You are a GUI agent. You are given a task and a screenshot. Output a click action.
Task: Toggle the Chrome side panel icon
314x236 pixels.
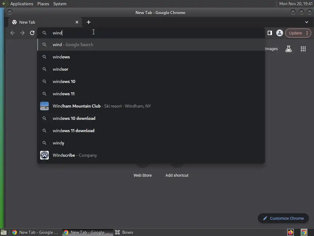(270, 33)
